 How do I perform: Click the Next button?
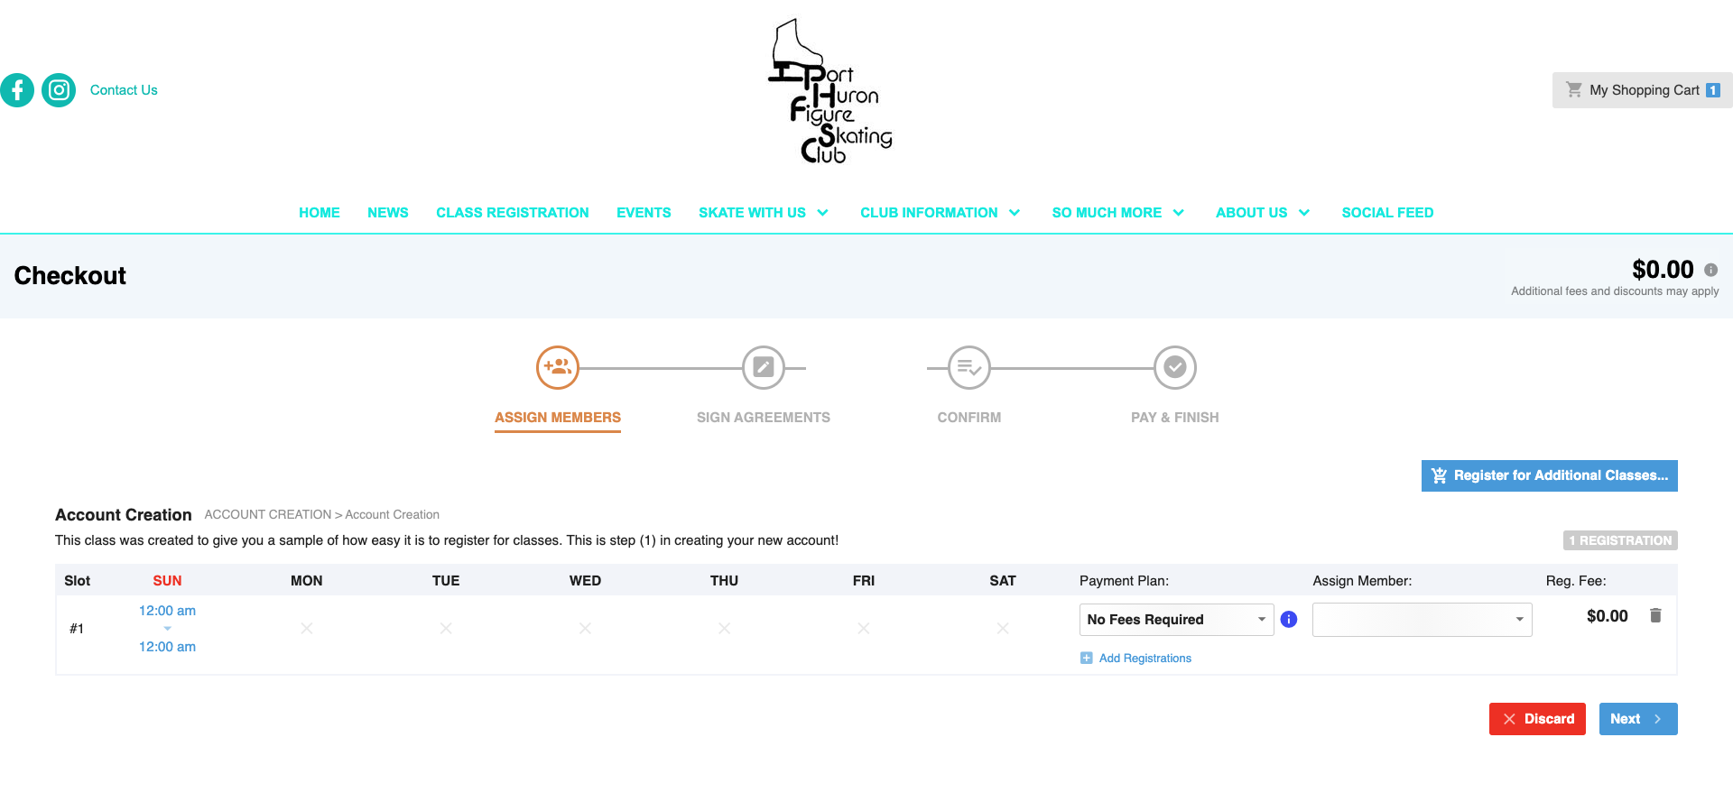(1637, 719)
